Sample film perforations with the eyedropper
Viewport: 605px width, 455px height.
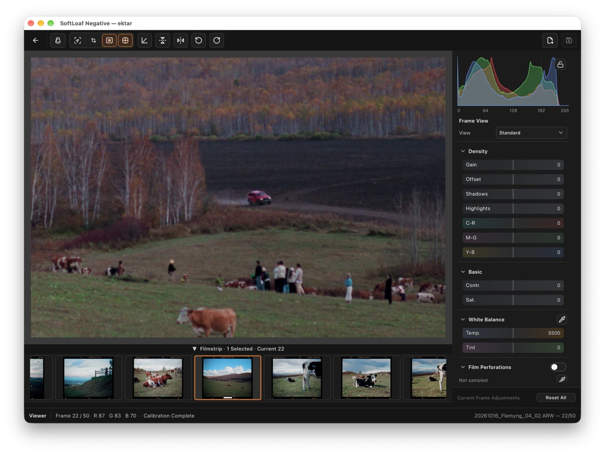562,379
